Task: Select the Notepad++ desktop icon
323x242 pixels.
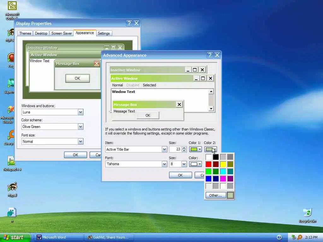Action: click(12, 164)
